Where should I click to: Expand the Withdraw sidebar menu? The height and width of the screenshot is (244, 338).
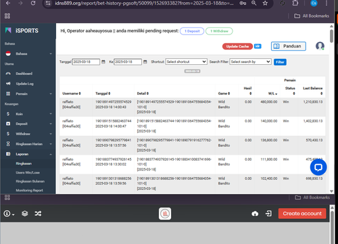coord(28,134)
